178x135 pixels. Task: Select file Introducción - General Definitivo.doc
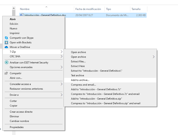point(45,15)
